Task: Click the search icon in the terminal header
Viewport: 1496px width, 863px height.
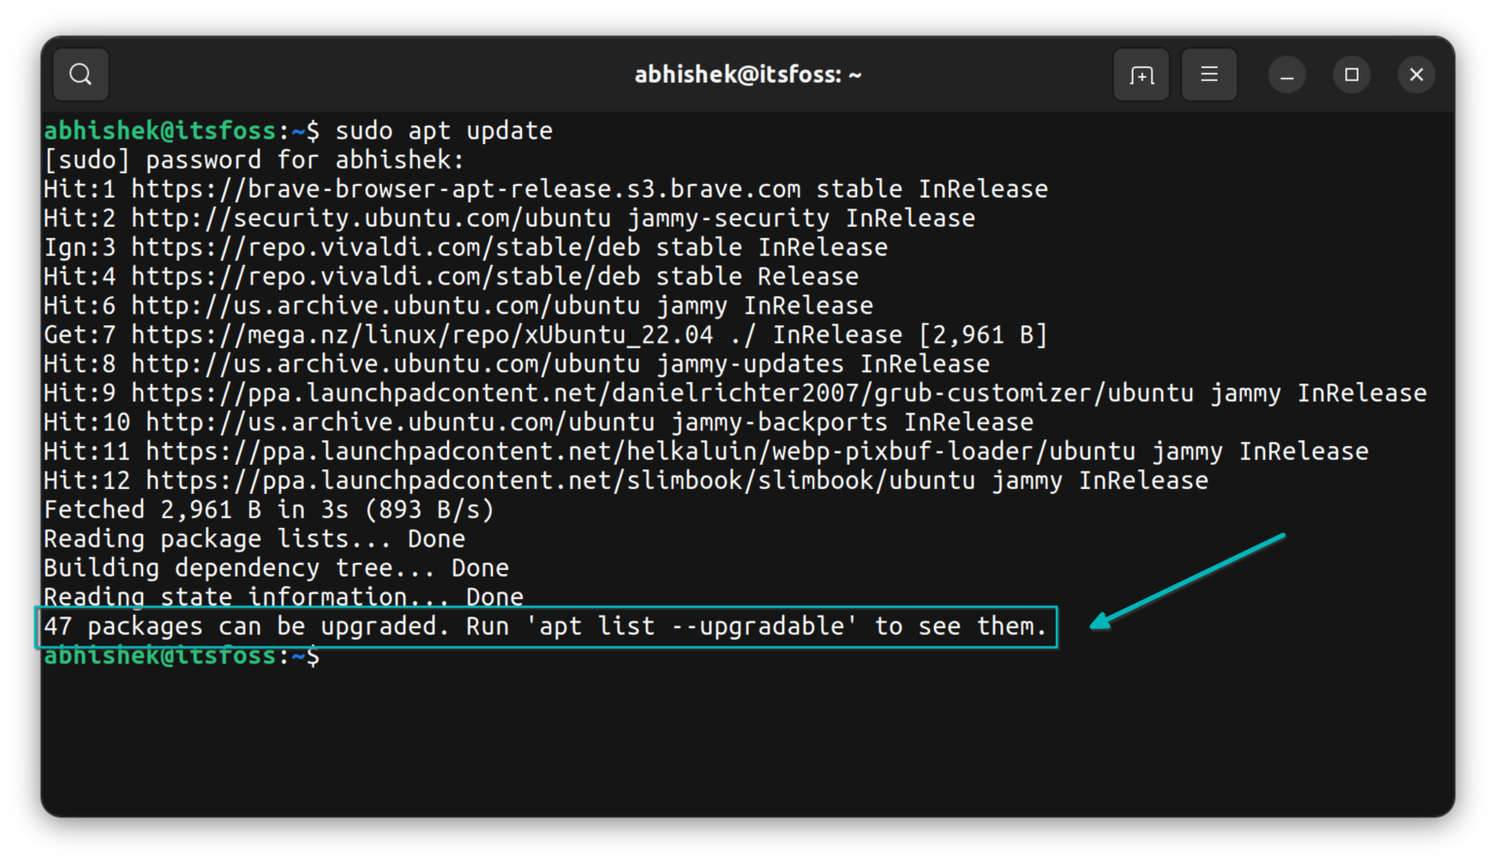Action: coord(80,74)
